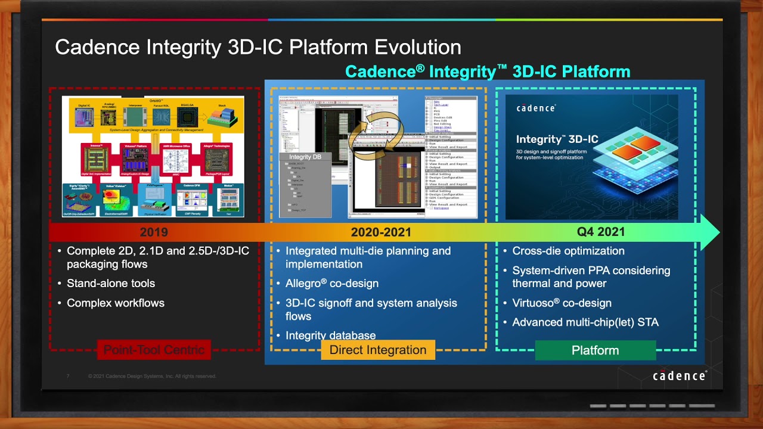Click the Digital IC chip thumbnail
This screenshot has width=763, height=429.
84,117
